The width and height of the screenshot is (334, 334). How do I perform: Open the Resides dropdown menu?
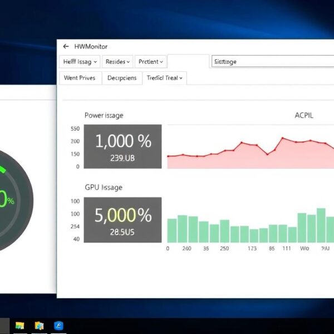click(117, 62)
